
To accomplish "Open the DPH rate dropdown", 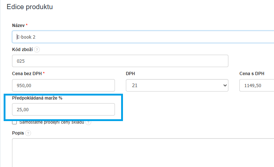I will pos(177,85).
